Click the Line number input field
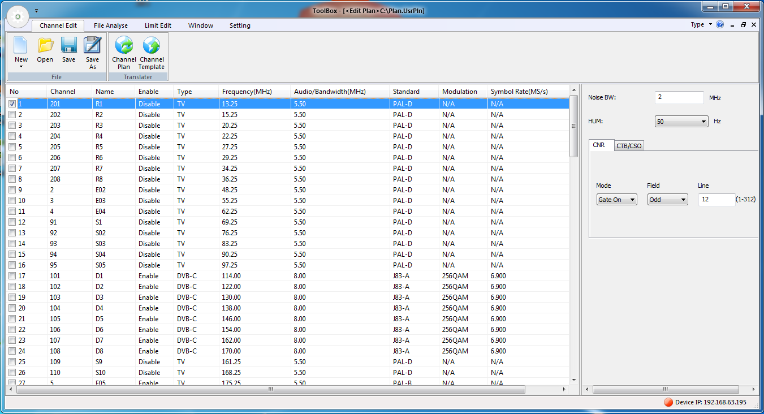 [x=716, y=200]
